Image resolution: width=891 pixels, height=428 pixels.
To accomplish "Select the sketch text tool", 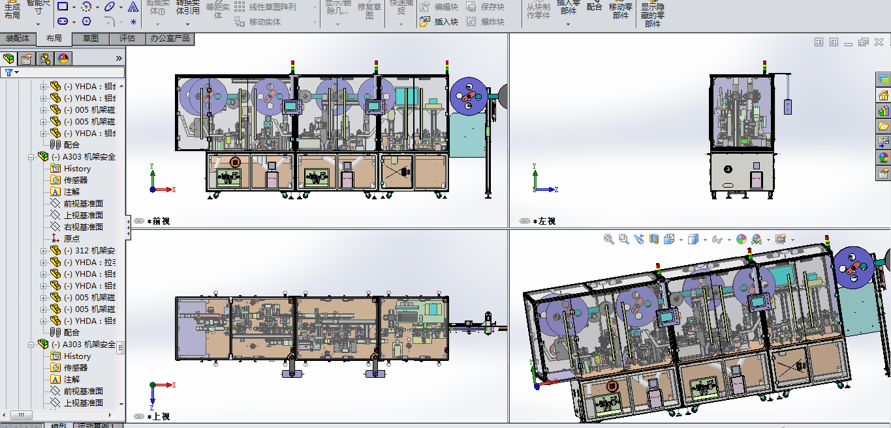I will 133,7.
